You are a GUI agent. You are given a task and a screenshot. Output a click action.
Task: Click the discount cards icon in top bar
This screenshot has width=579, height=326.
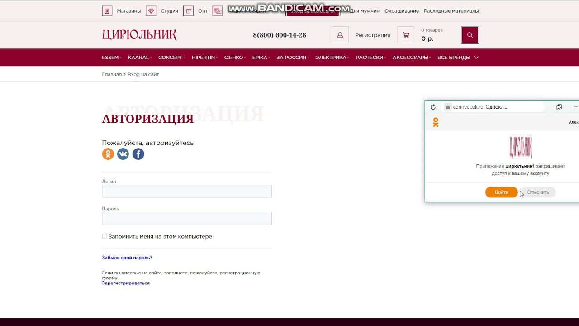(218, 11)
